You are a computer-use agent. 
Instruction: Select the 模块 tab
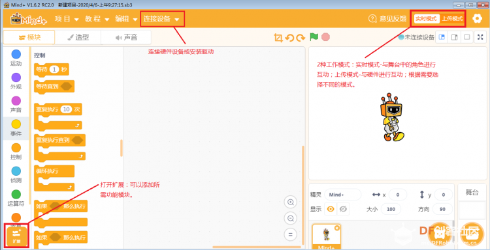pyautogui.click(x=29, y=37)
